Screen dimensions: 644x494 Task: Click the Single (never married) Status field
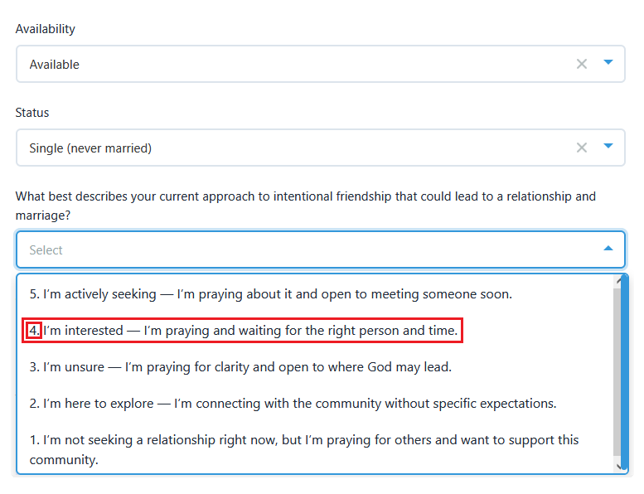click(321, 148)
